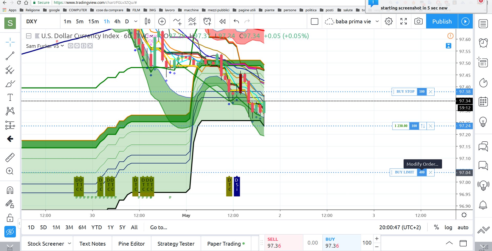Expand the bottom panel with the chevron
The height and width of the screenshot is (251, 492).
(449, 243)
